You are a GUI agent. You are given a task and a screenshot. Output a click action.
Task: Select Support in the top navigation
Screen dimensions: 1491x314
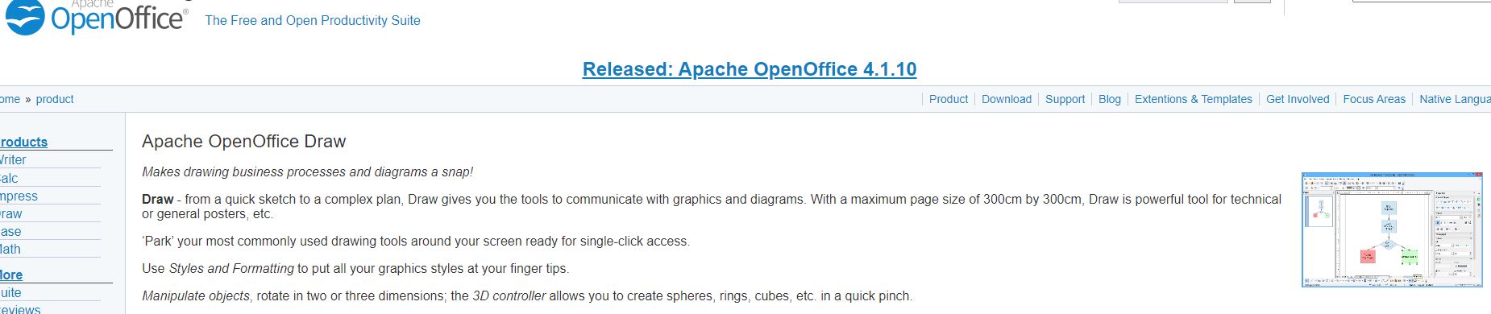tap(1065, 99)
